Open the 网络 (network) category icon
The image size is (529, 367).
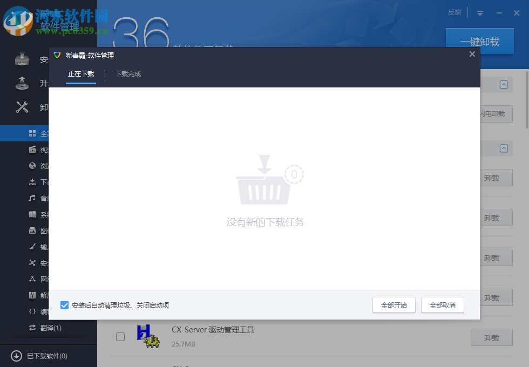point(32,279)
